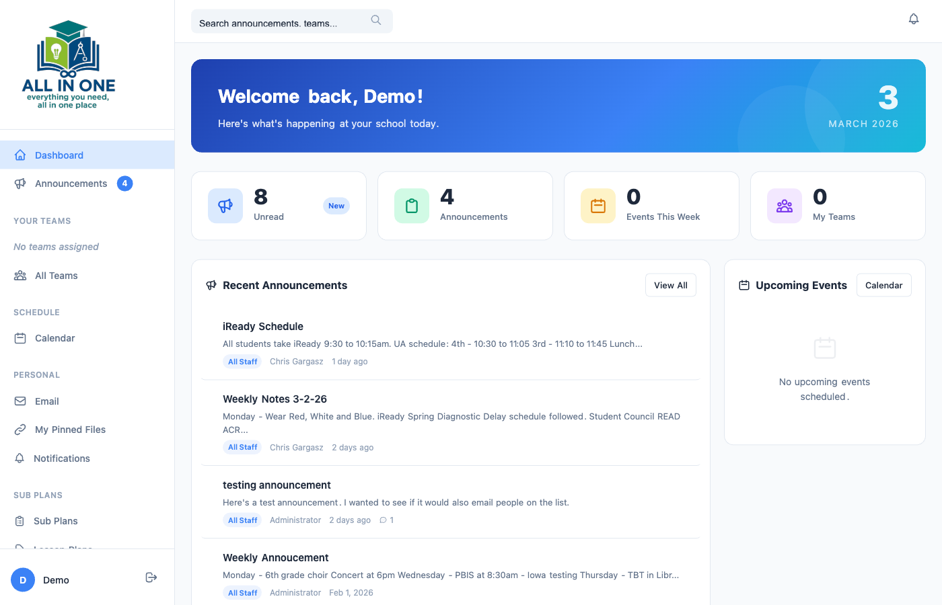The image size is (942, 605).
Task: Click the Events This Week calendar icon
Action: [597, 206]
